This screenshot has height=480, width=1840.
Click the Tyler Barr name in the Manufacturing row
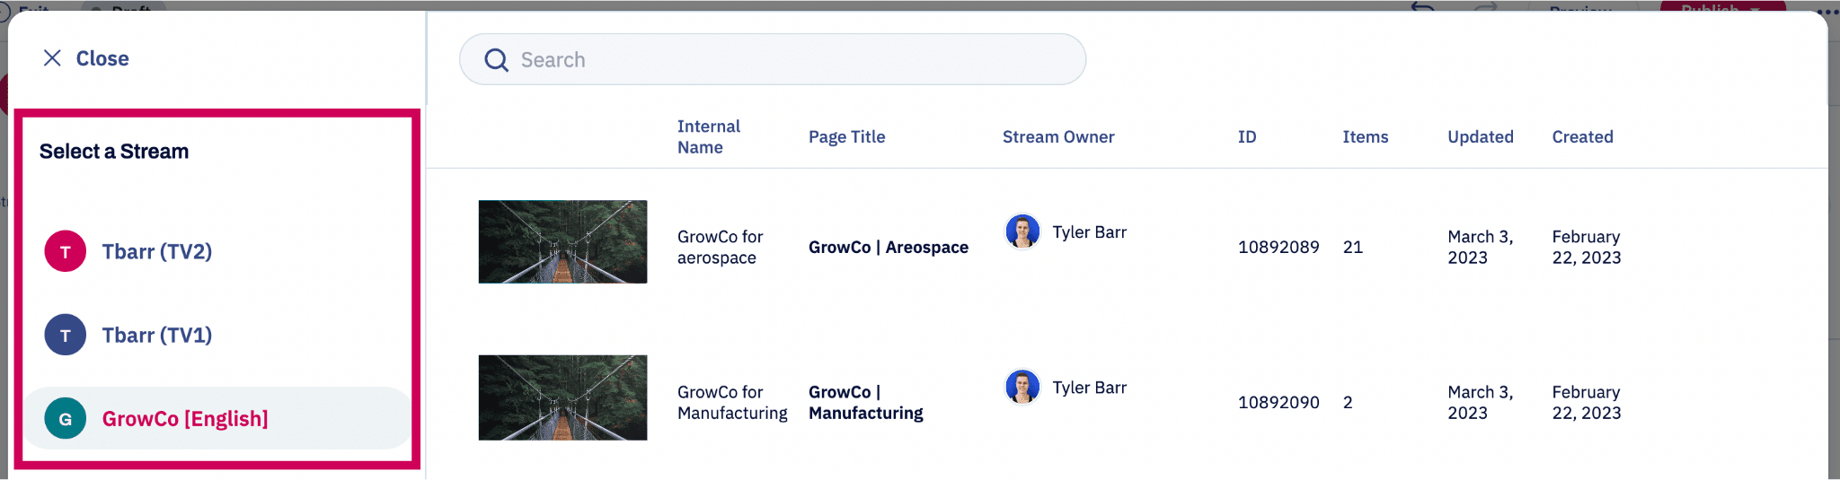(x=1090, y=387)
